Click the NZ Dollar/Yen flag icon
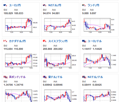 [x=44, y=5]
